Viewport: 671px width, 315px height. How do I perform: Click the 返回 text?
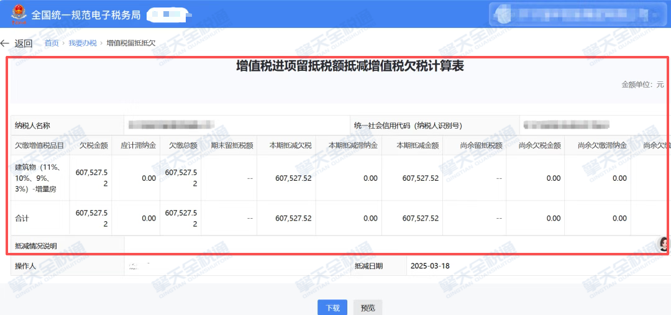[24, 43]
